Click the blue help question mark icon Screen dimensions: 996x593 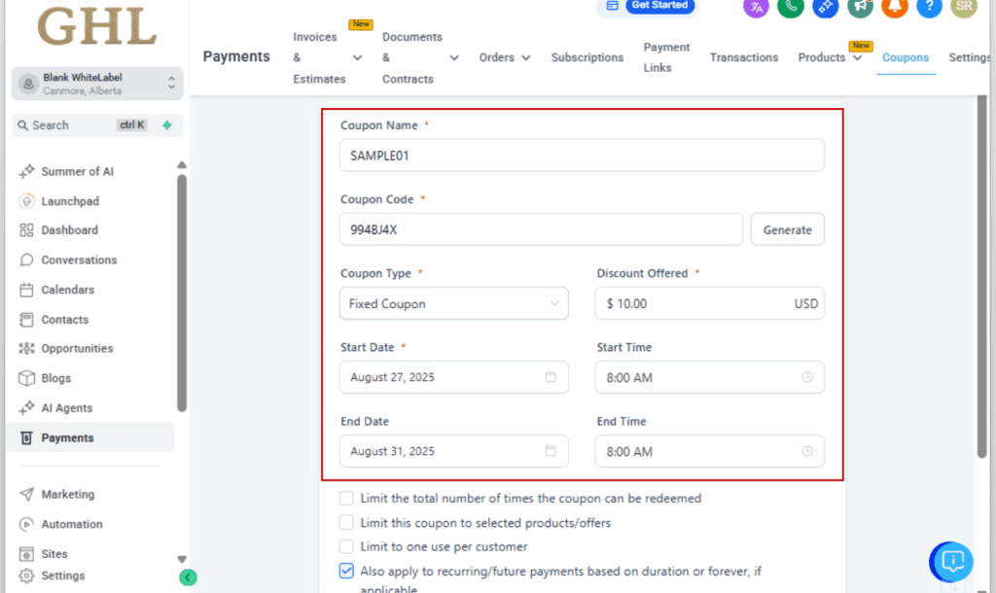[929, 7]
